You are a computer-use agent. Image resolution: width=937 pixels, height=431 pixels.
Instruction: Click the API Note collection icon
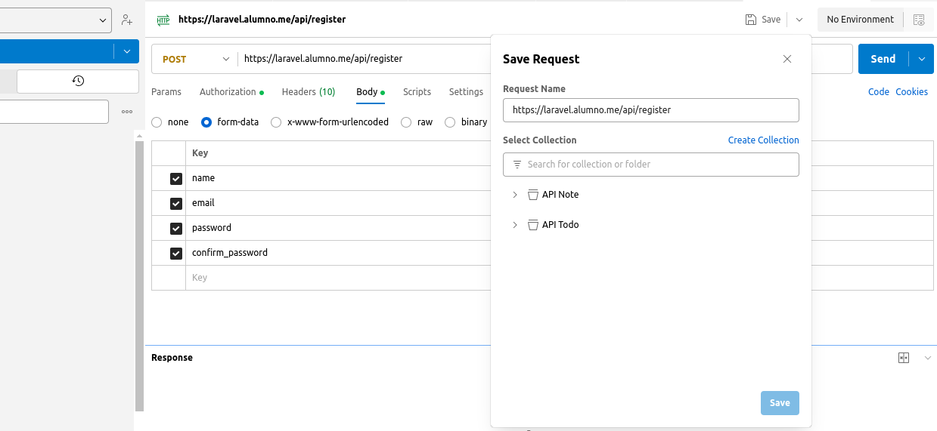coord(532,195)
